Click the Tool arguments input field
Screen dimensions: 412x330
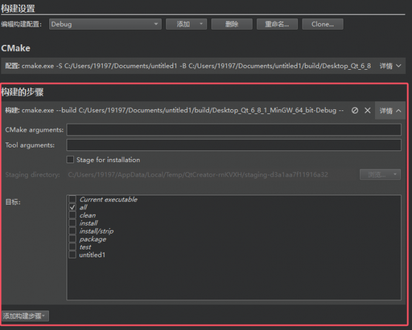coord(233,145)
